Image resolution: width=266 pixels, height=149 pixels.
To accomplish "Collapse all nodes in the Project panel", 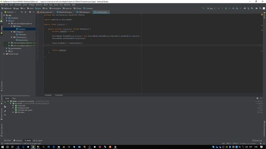I will (25, 12).
